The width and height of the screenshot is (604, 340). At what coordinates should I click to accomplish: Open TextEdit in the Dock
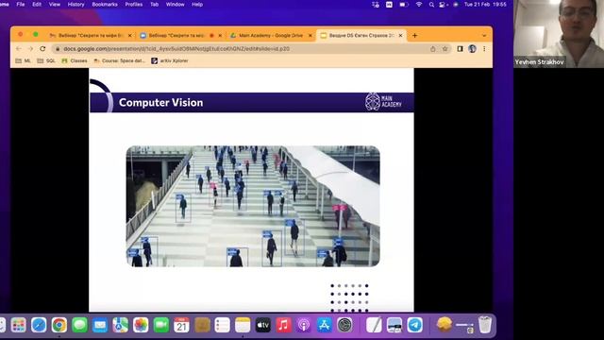click(x=374, y=325)
